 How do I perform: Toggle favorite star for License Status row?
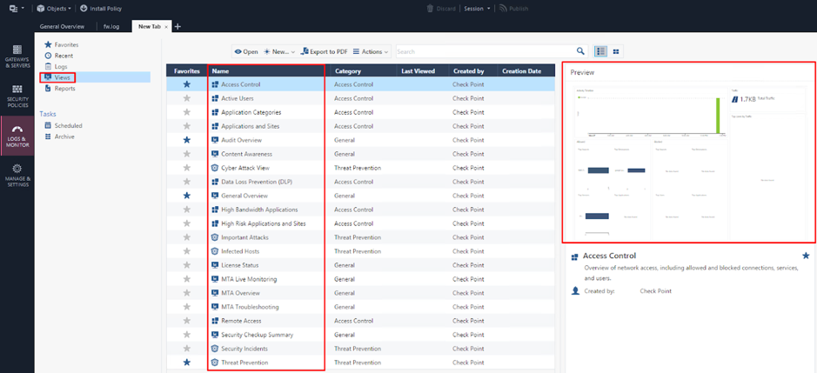point(187,265)
